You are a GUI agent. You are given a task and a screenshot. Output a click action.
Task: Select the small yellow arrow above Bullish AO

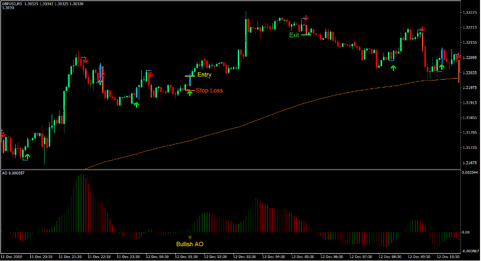point(190,237)
